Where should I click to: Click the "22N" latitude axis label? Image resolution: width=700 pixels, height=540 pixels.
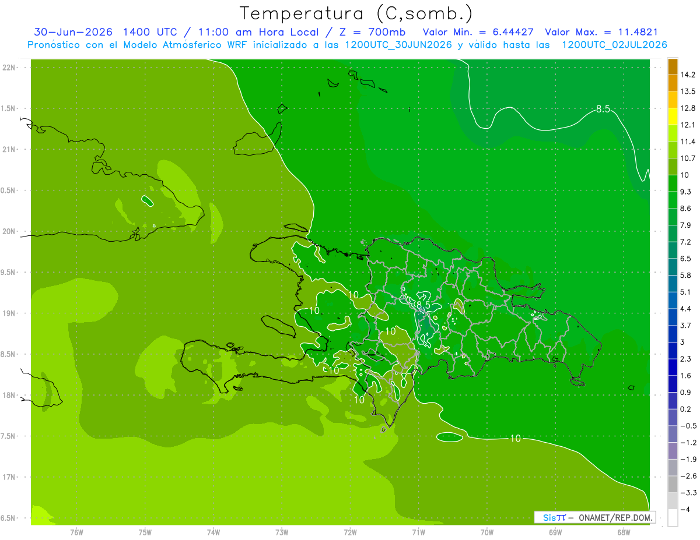click(x=9, y=67)
